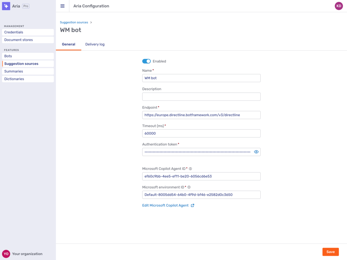Open the hamburger navigation menu
This screenshot has width=347, height=260.
point(63,6)
